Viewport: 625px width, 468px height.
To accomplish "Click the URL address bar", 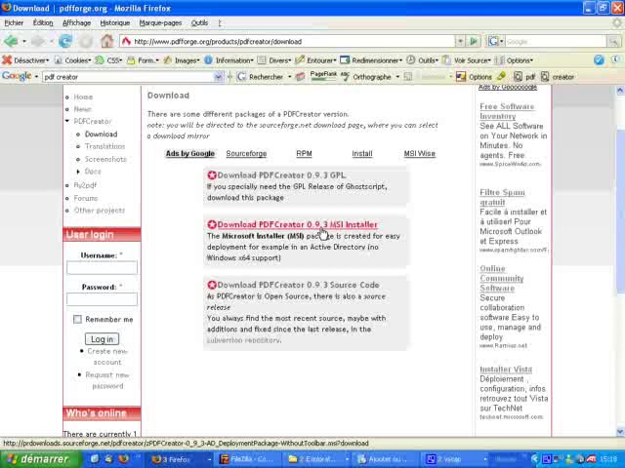I will click(286, 41).
